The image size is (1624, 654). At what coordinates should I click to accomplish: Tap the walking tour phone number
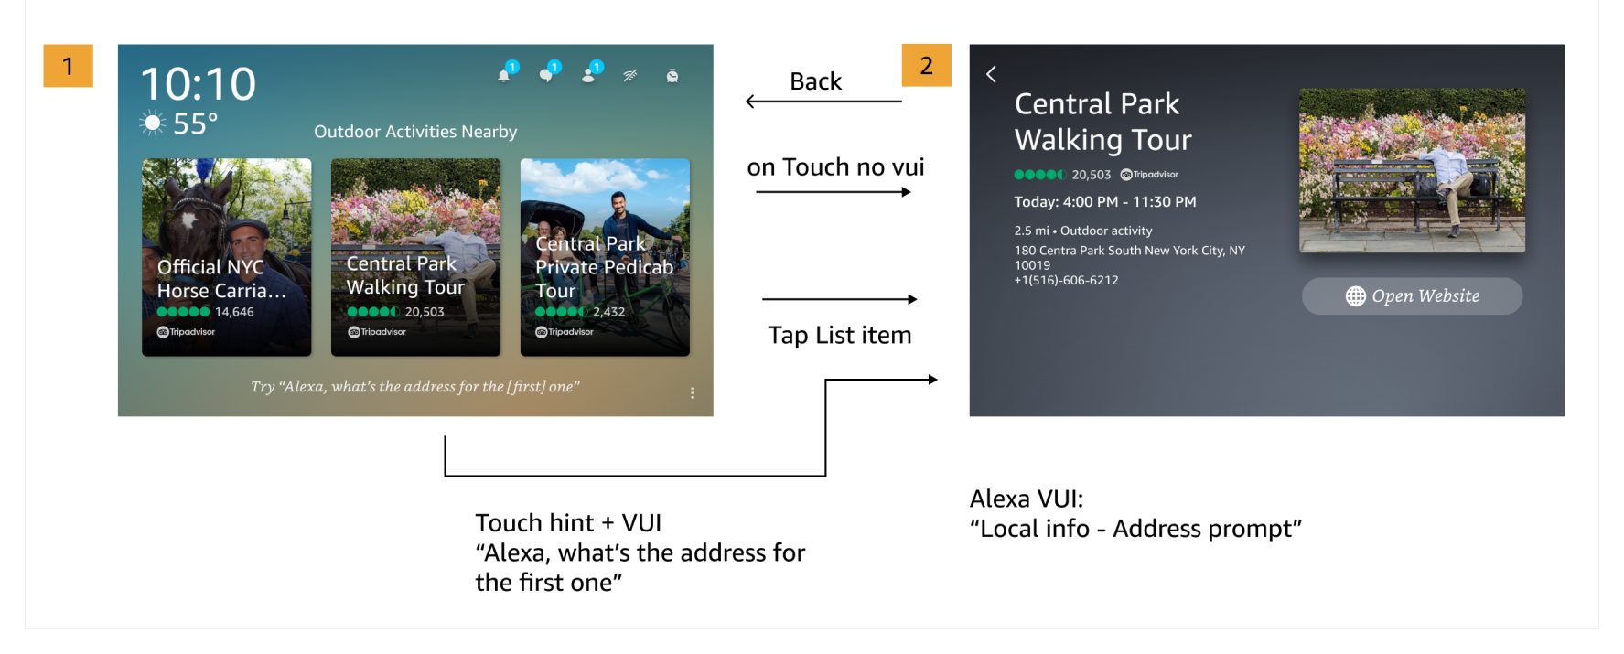click(x=1066, y=281)
